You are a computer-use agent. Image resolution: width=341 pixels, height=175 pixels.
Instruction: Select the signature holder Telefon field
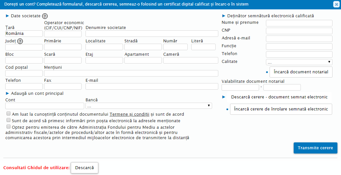(x=299, y=54)
